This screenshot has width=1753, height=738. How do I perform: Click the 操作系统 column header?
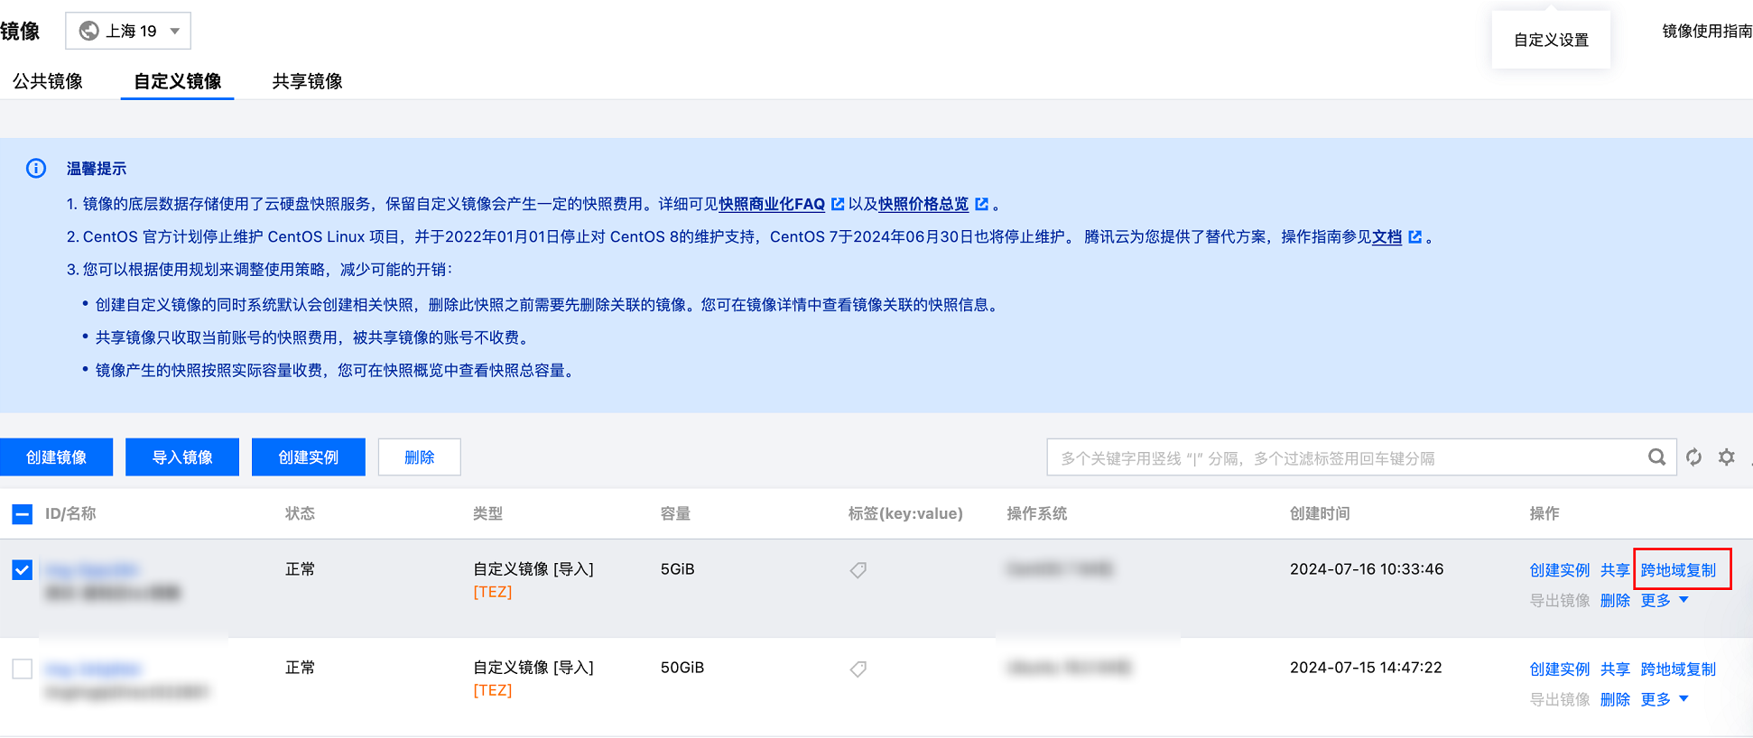click(x=1037, y=514)
